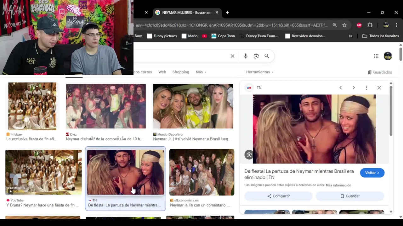Open 'Neymar Jr. | Así volvió Neymar' caption
The height and width of the screenshot is (226, 403).
pos(192,139)
